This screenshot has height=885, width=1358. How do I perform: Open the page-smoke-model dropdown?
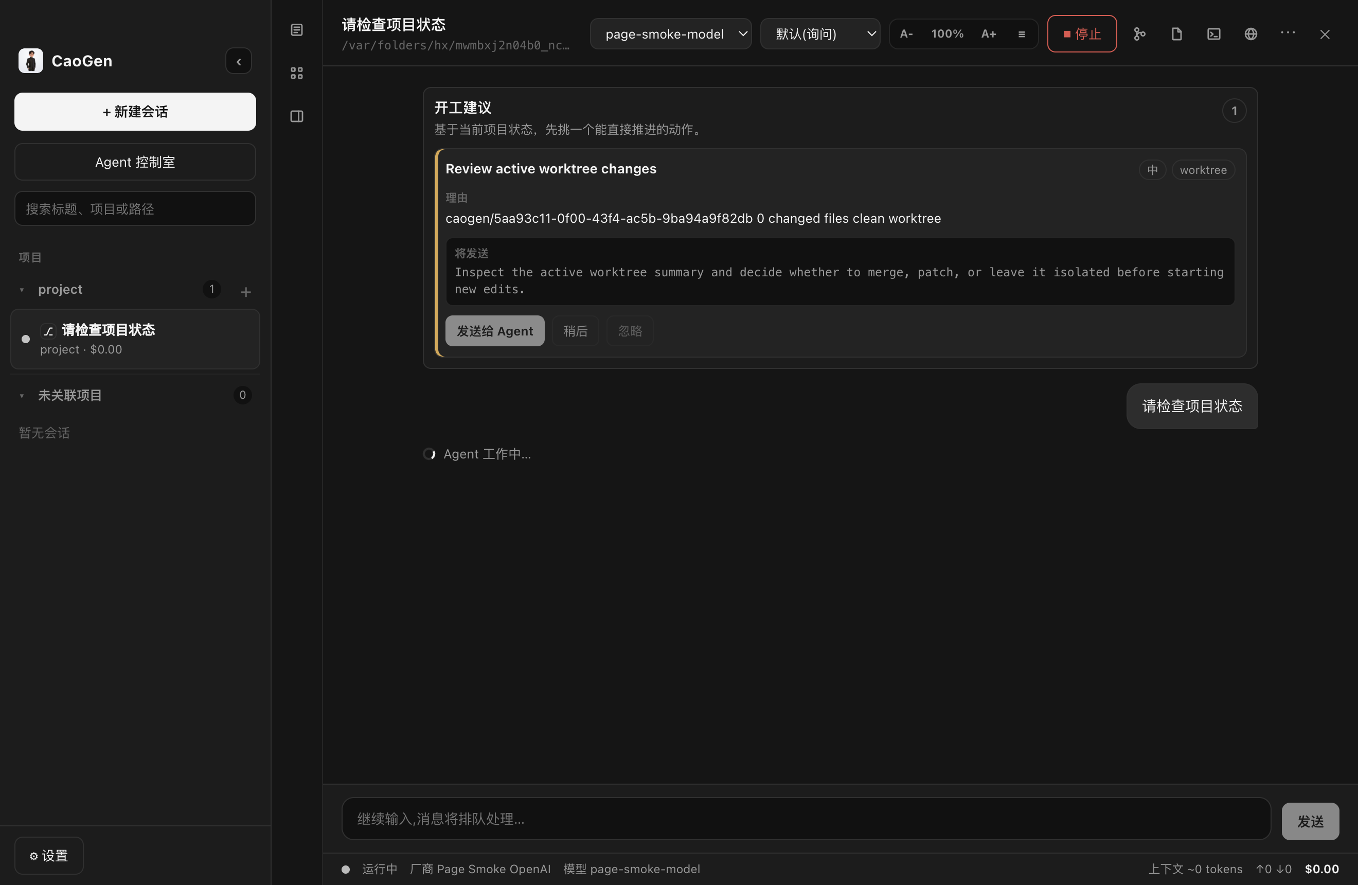(x=670, y=34)
